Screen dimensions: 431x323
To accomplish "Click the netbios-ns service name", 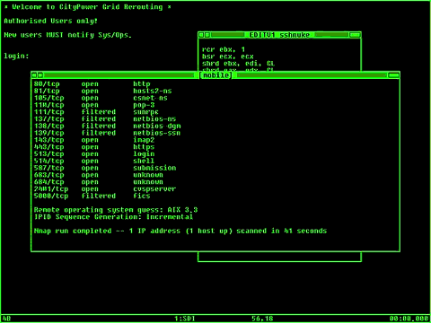I will (154, 119).
